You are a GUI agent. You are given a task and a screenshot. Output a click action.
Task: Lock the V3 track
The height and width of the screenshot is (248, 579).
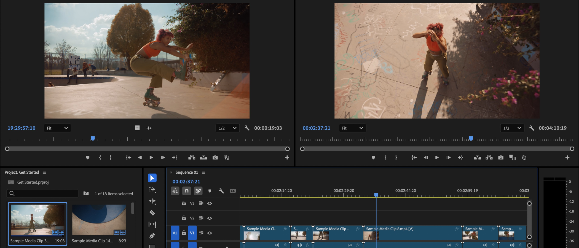click(x=184, y=203)
